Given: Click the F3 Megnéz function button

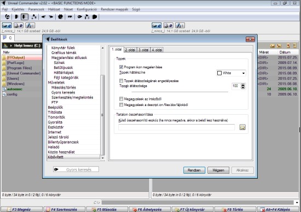Looking at the screenshot, I should pyautogui.click(x=21, y=209).
